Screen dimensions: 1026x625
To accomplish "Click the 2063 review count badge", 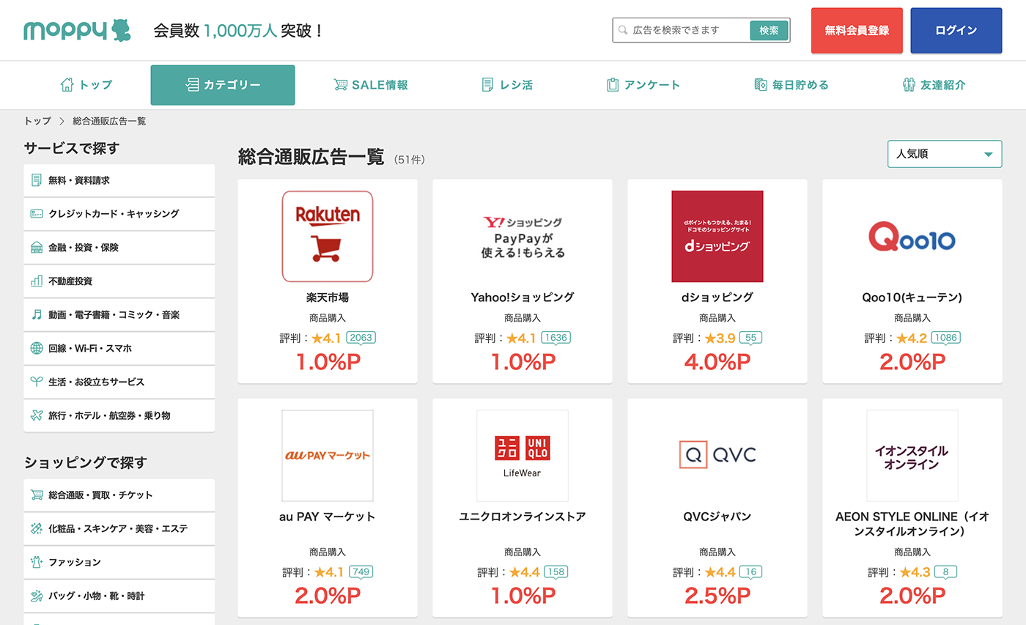I will pos(361,338).
